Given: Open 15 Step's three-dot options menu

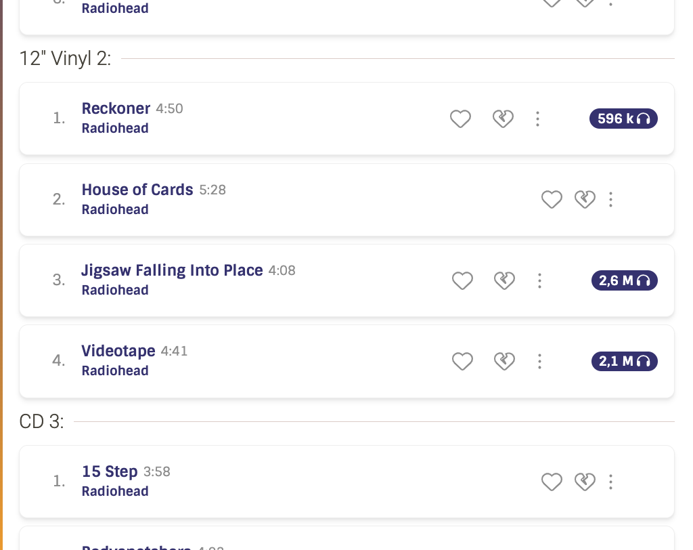Looking at the screenshot, I should point(610,482).
